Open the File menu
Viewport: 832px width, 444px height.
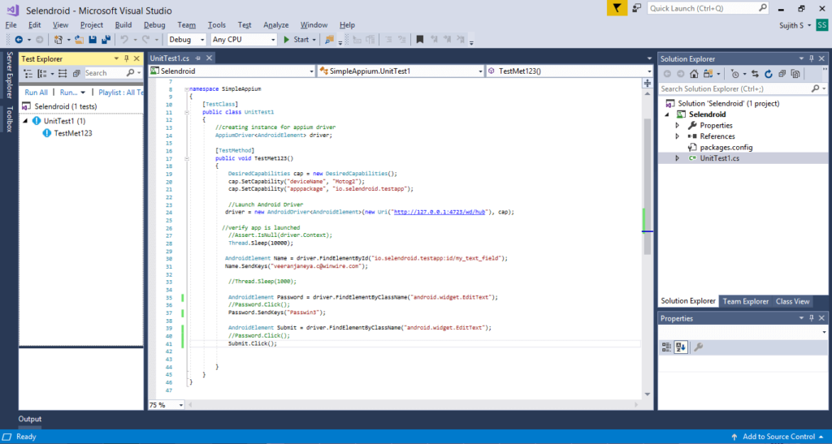point(11,25)
